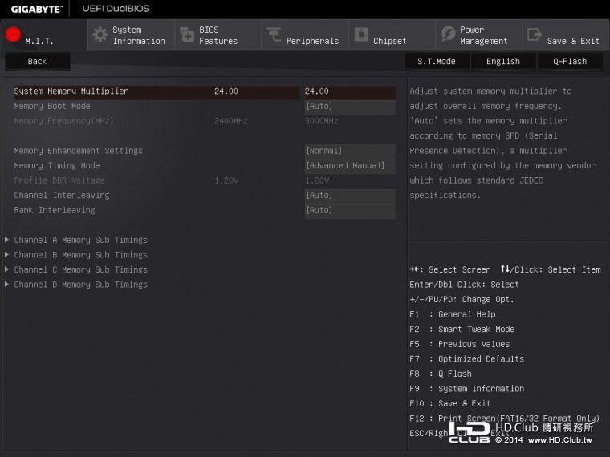
Task: Switch to S.T.Mode
Action: [x=436, y=62]
